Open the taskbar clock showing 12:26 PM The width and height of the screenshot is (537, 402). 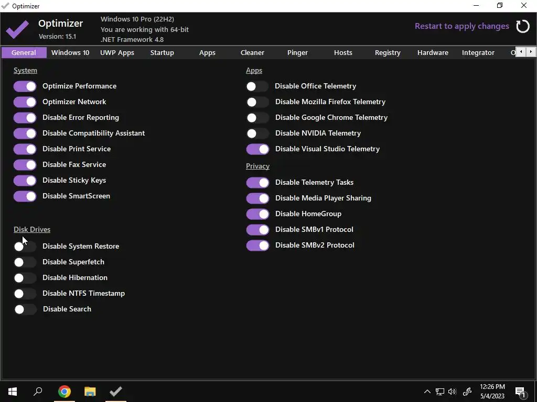[x=492, y=392]
